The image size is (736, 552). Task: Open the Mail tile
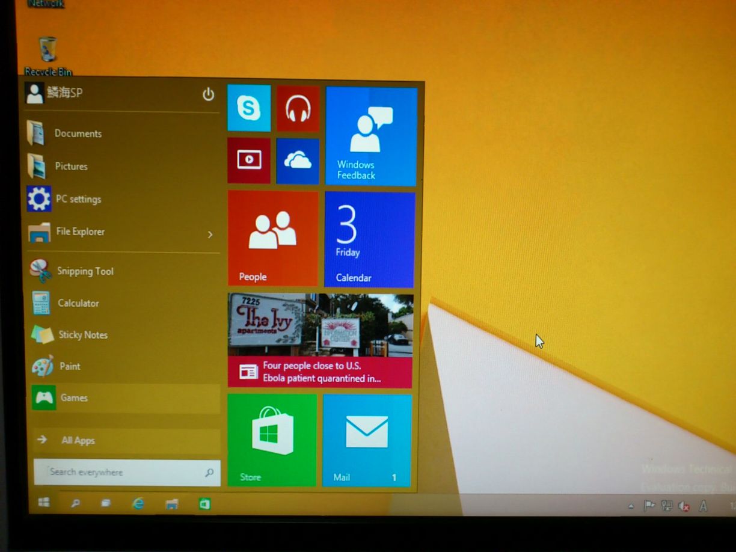point(367,440)
